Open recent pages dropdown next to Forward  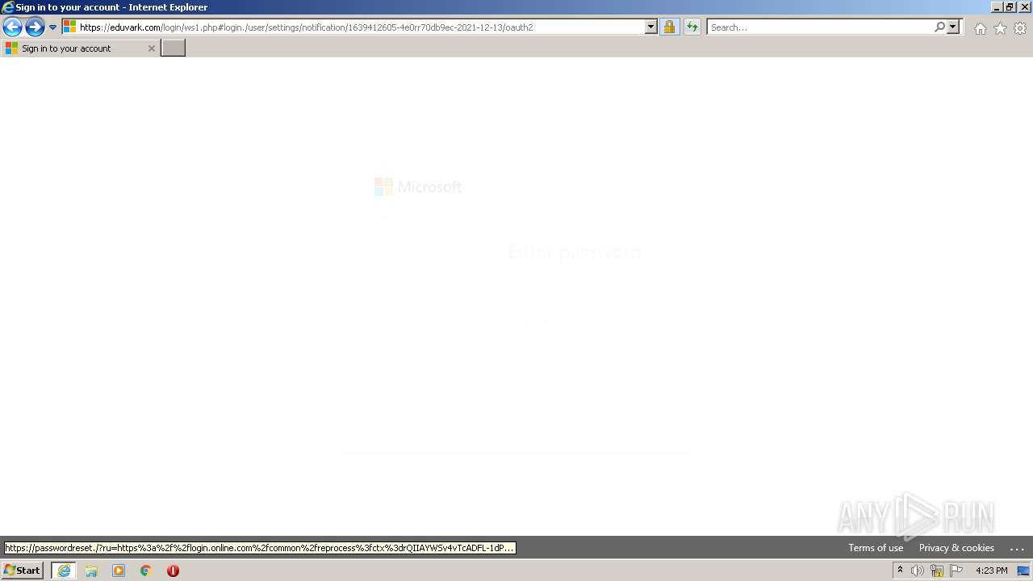click(x=52, y=27)
